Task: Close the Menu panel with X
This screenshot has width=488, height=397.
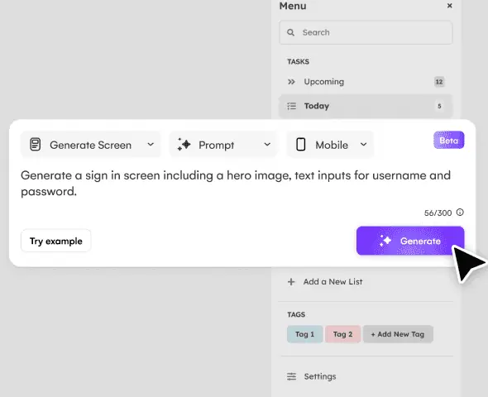Action: click(449, 6)
